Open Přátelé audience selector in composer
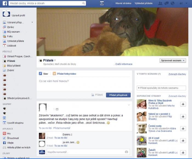Image resolution: width=192 pixels, height=159 pixels. tap(97, 95)
